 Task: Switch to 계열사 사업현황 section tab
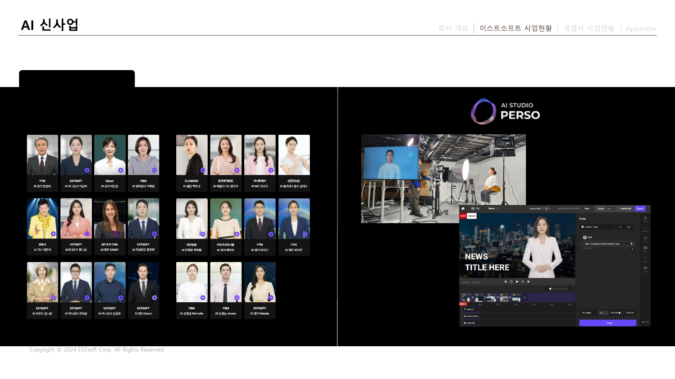[x=589, y=28]
